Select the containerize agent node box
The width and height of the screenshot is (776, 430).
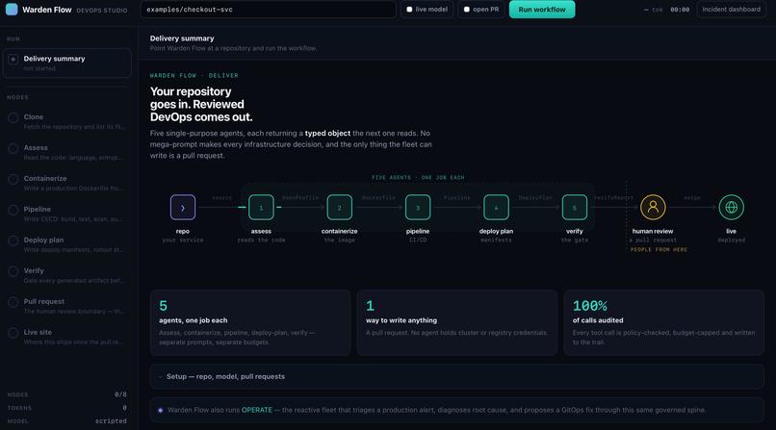(340, 207)
